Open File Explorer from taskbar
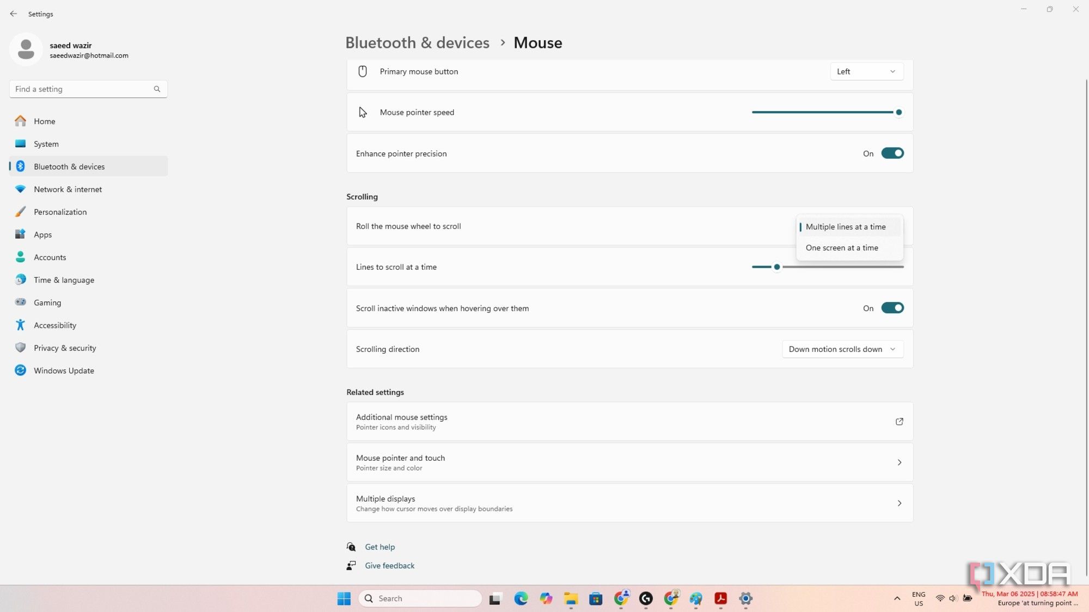1089x612 pixels. pos(571,598)
